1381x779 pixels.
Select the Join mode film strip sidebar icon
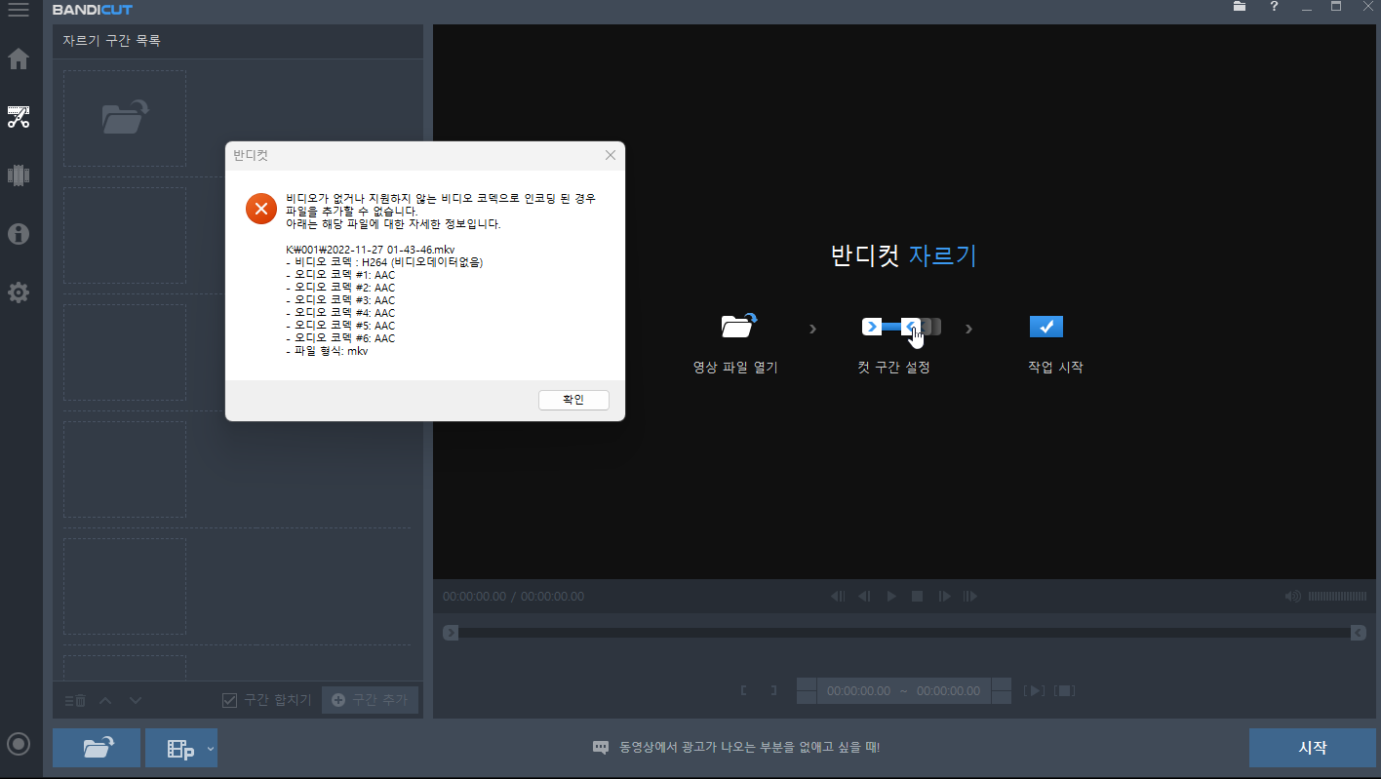click(19, 175)
